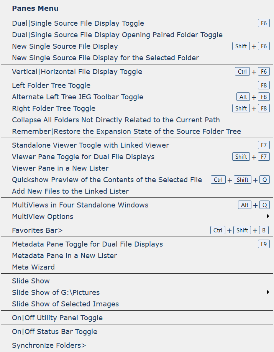Click Add New Files to the Linked Lister

[70, 191]
